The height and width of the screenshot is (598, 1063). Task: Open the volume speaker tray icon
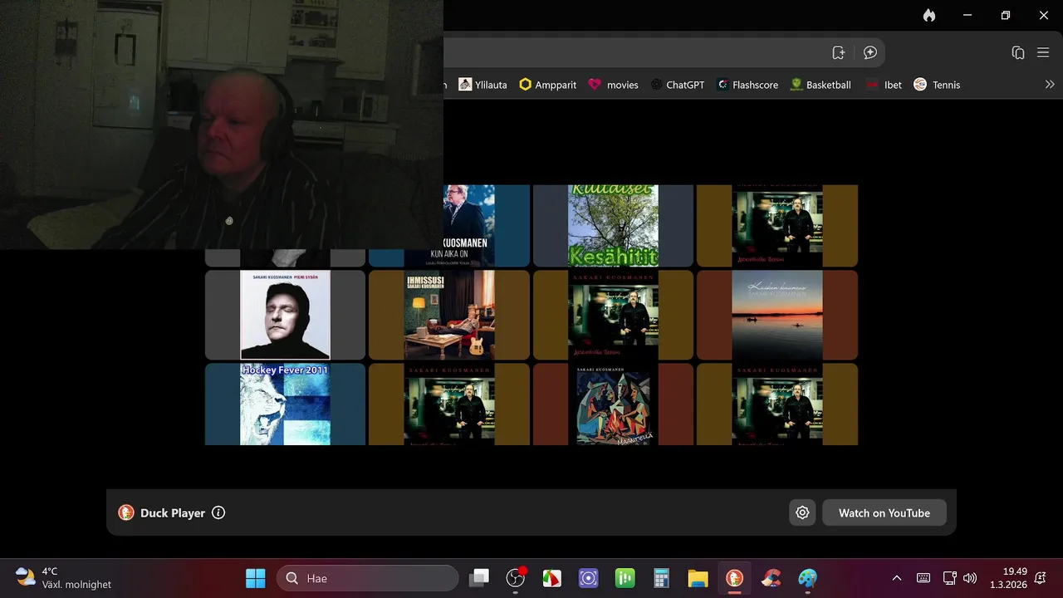click(970, 578)
